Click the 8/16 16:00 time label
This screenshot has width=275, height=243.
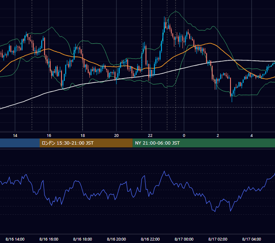pos(49,239)
